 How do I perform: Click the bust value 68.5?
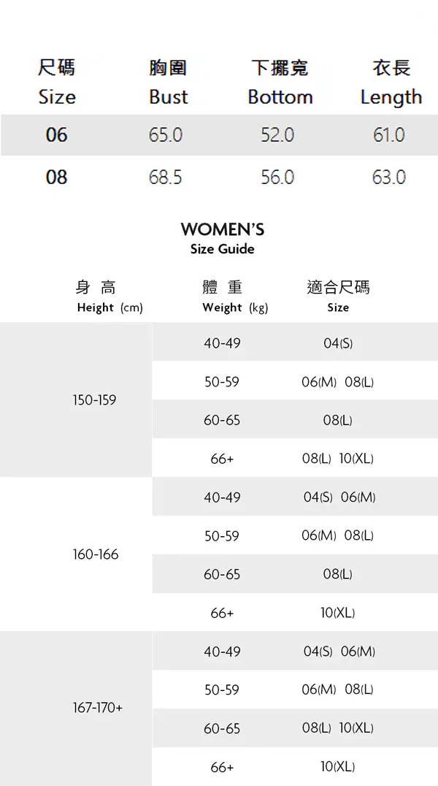coord(166,178)
